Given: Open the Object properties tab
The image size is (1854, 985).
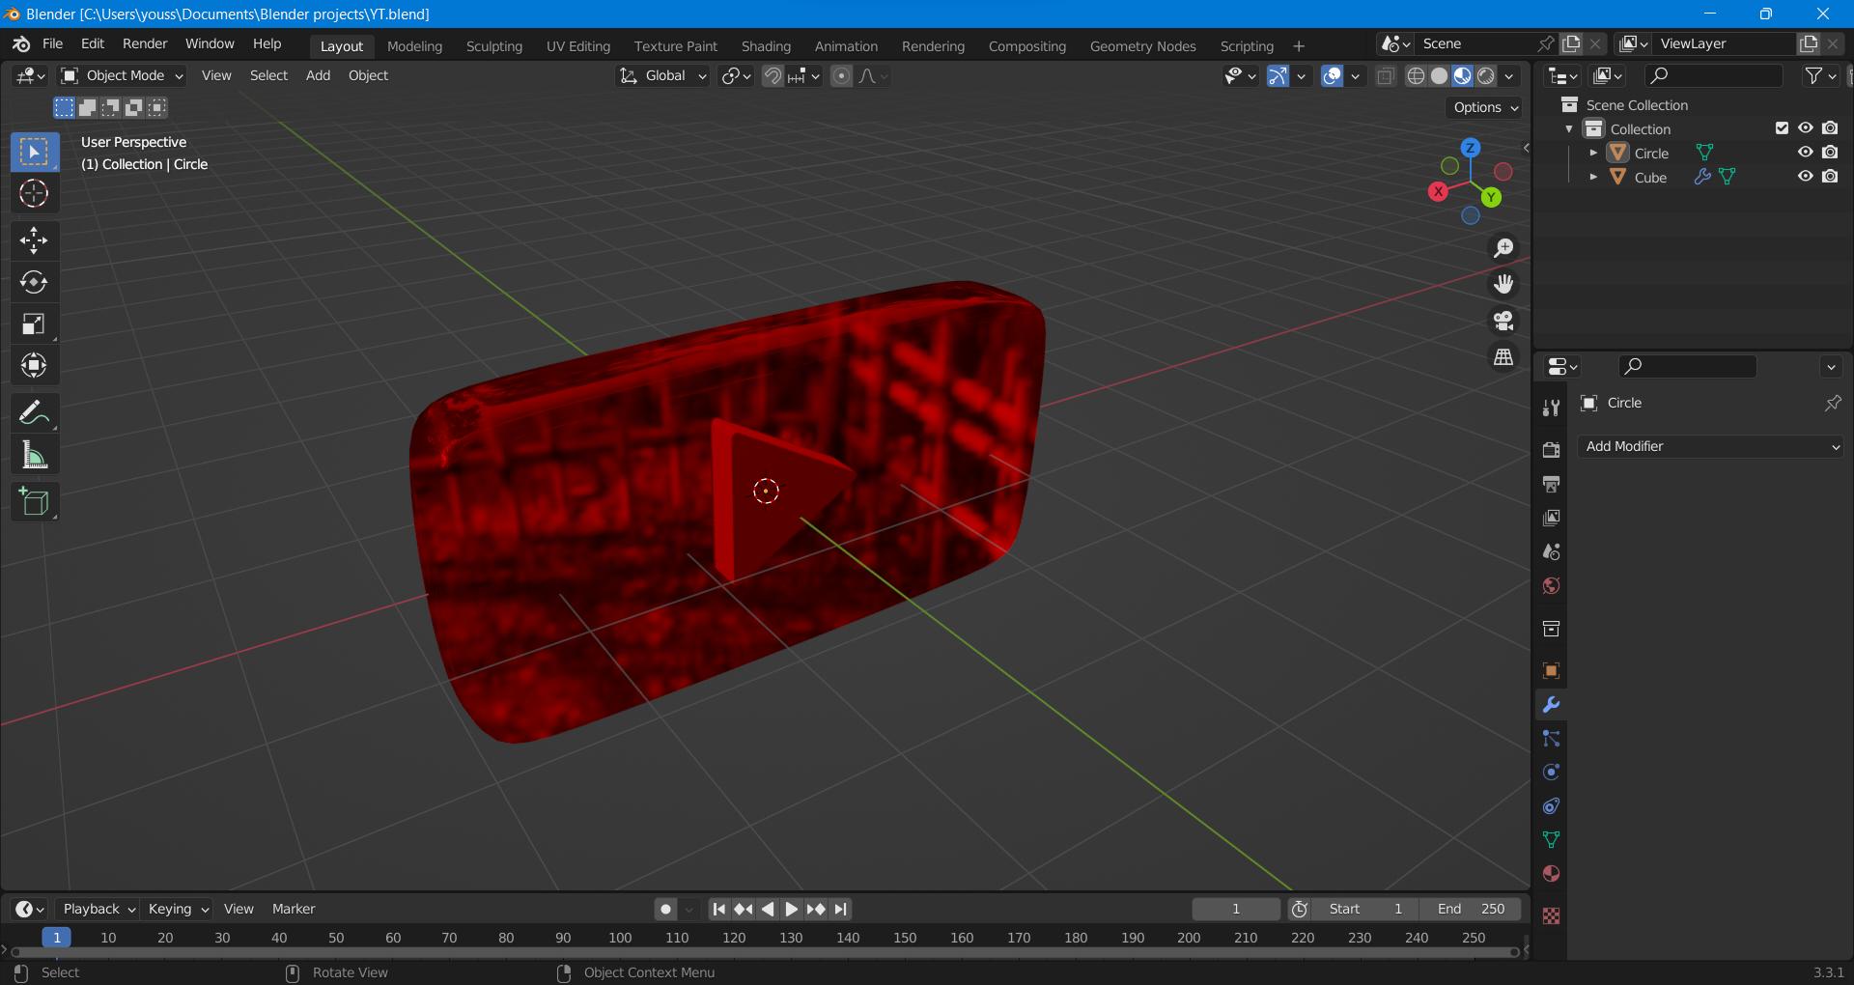Looking at the screenshot, I should [x=1551, y=671].
